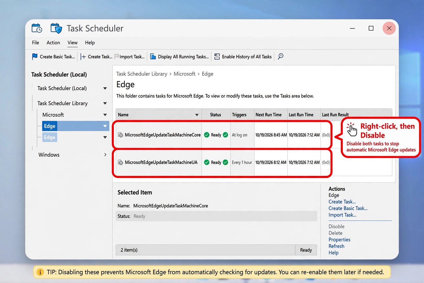Collapse the Task Scheduler (Local) tree node
This screenshot has width=424, height=283.
pos(105,88)
